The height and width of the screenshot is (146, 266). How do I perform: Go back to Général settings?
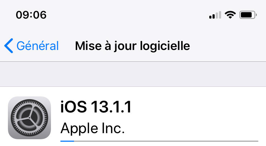31,46
